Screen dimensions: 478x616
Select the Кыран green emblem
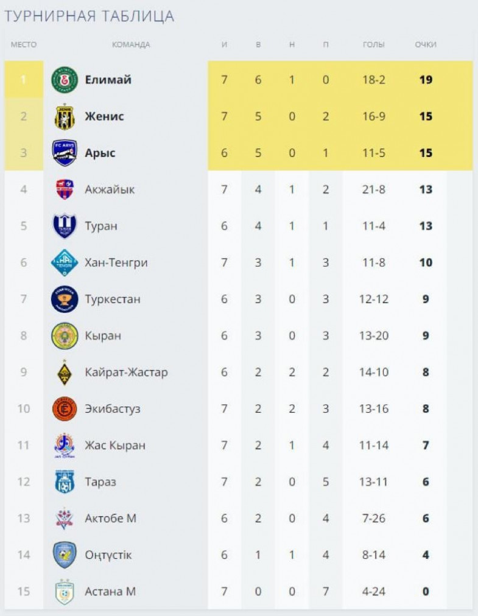tap(65, 335)
